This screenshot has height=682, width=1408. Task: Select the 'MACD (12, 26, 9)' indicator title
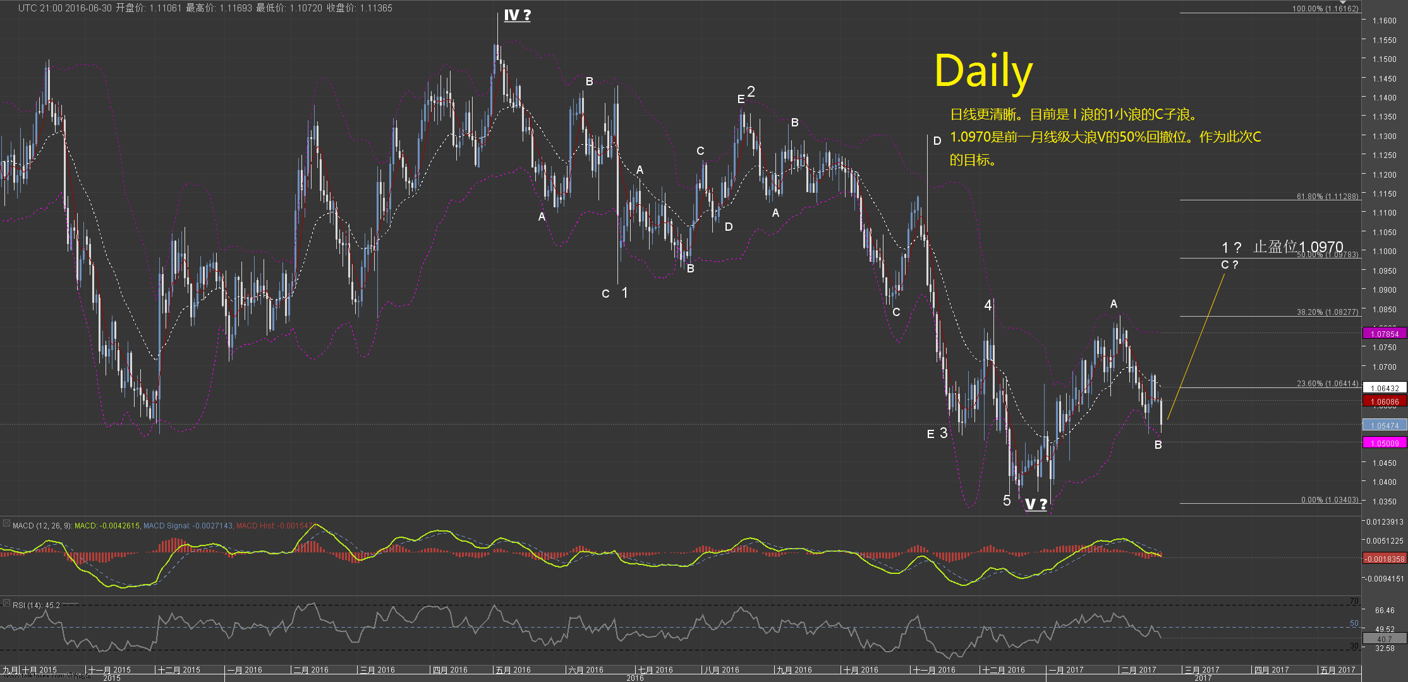[42, 526]
